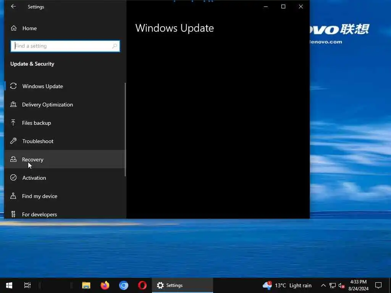
Task: Launch Opera from the taskbar
Action: pos(142,285)
